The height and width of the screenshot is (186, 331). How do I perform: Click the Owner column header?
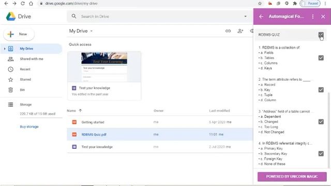pos(159,111)
